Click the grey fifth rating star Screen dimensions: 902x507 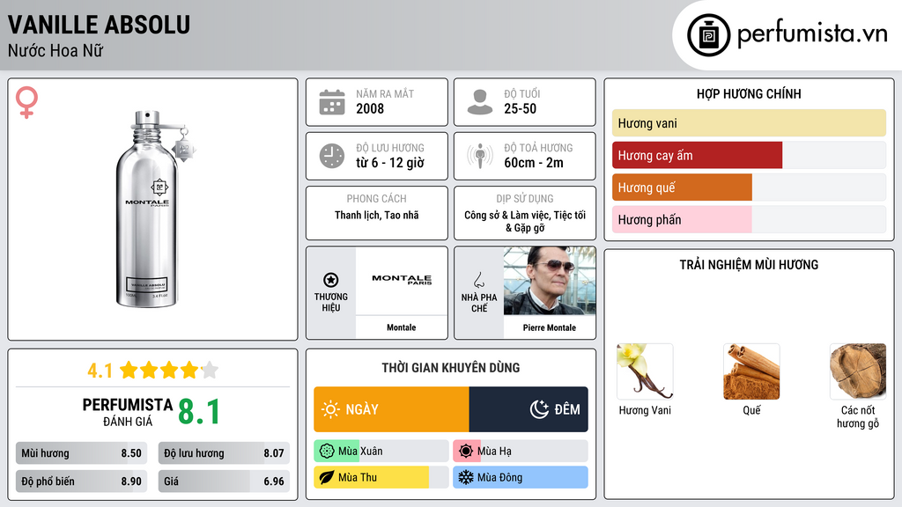click(x=210, y=370)
